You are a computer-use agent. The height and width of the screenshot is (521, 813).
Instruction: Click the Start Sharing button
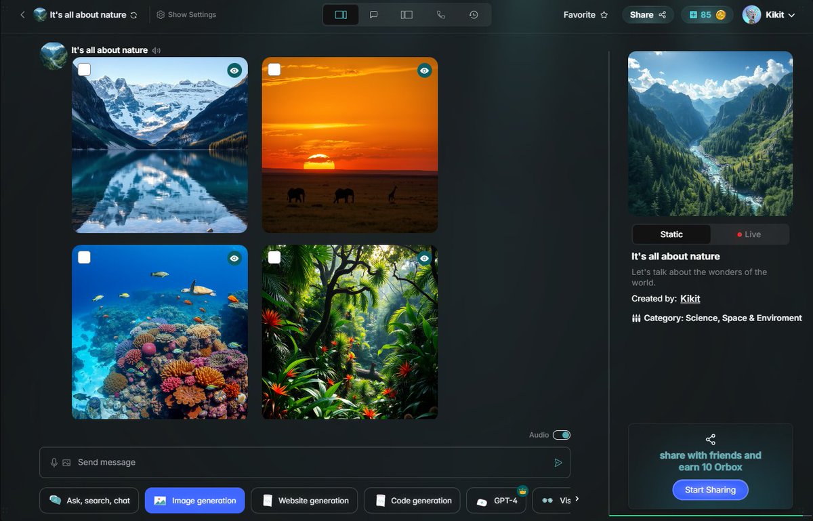point(710,490)
